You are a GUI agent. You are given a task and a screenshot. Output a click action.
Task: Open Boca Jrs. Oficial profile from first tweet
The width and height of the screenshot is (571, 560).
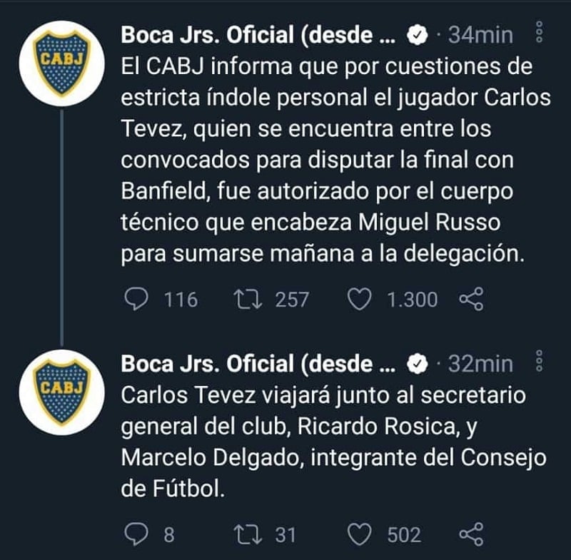257,35
